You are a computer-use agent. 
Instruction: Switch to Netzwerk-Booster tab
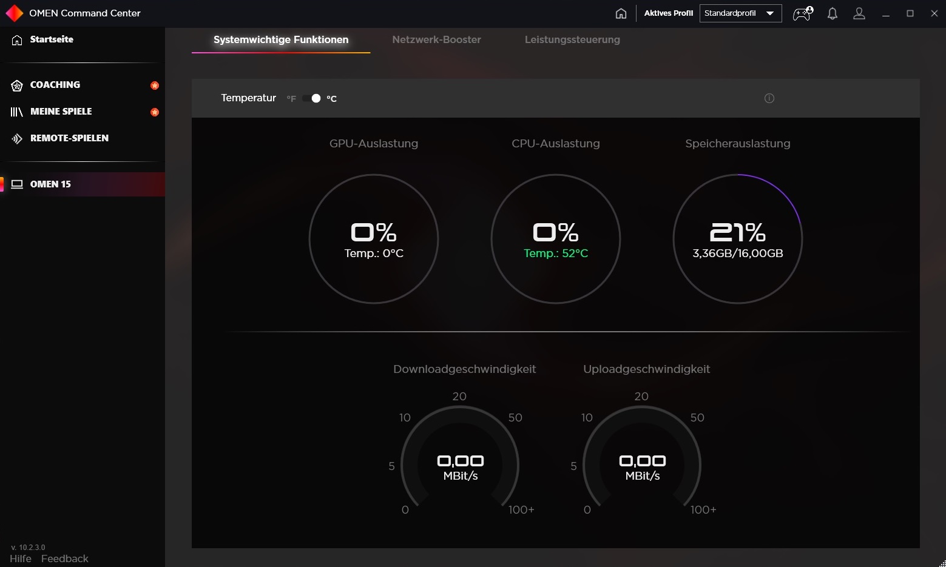point(436,40)
